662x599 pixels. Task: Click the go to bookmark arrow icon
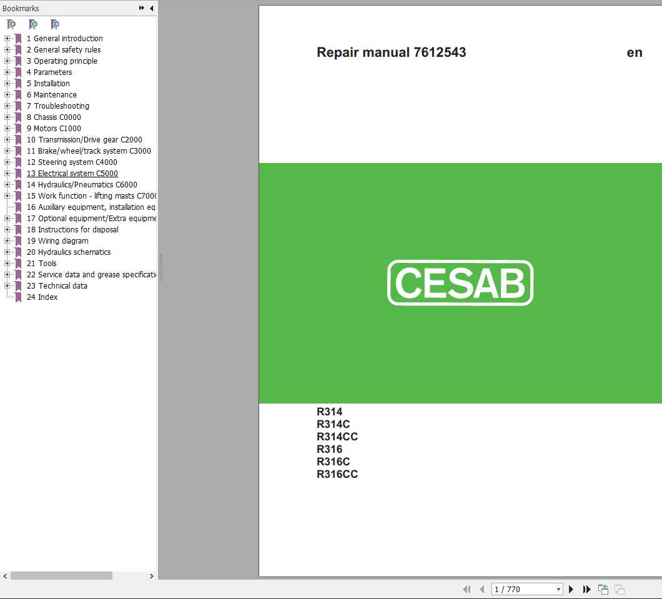coord(55,24)
